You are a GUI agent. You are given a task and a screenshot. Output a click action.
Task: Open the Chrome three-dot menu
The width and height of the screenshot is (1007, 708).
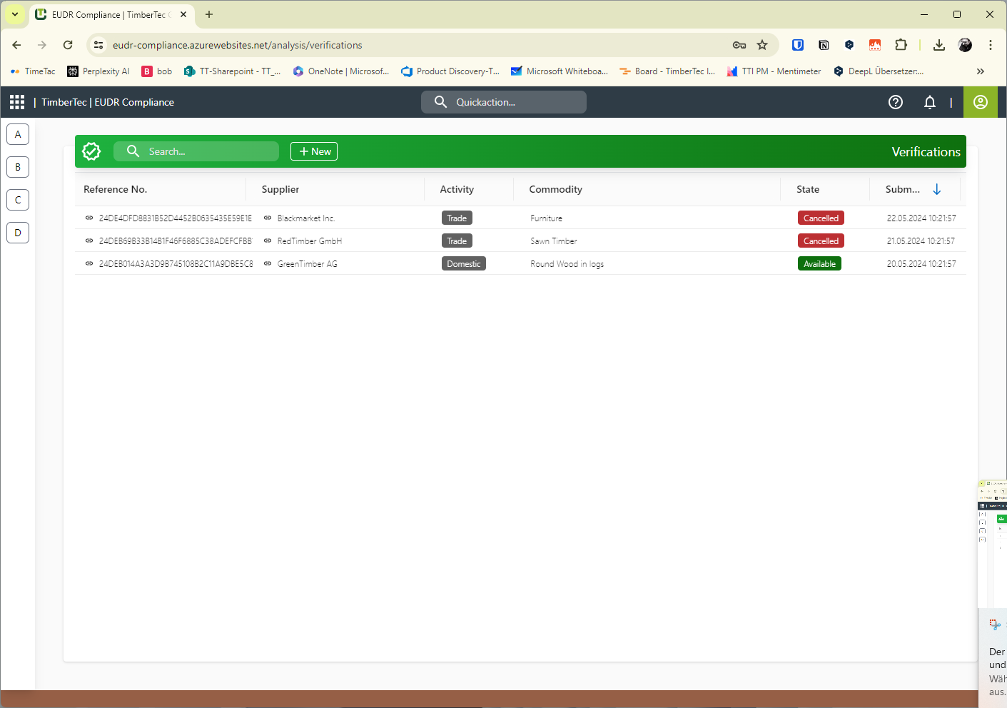(991, 44)
